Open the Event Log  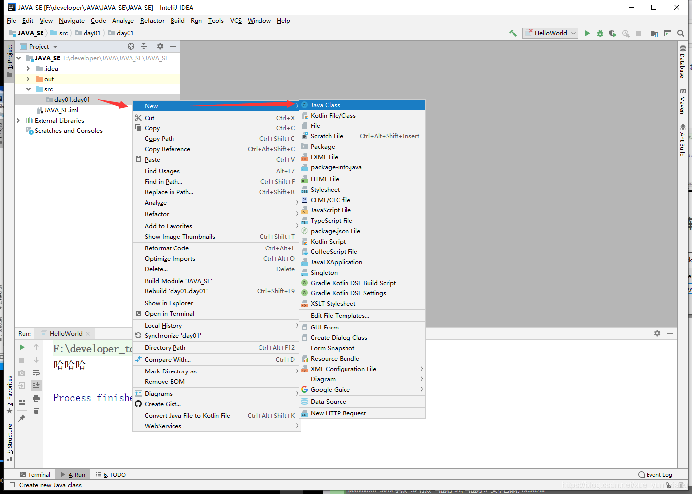click(x=655, y=475)
